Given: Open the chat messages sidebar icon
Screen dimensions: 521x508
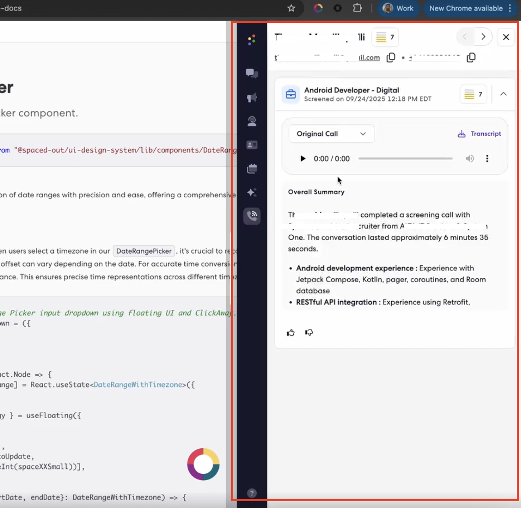Looking at the screenshot, I should point(252,73).
